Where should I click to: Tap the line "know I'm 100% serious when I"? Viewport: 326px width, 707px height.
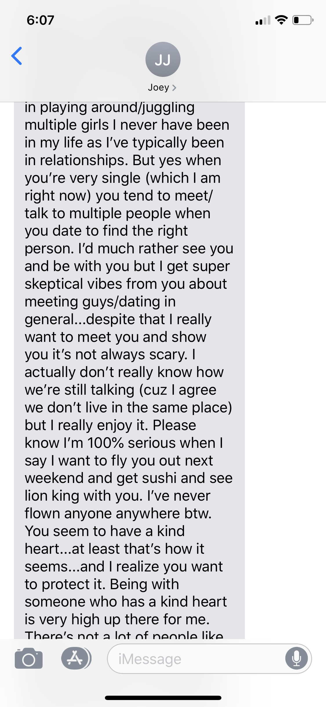[124, 443]
